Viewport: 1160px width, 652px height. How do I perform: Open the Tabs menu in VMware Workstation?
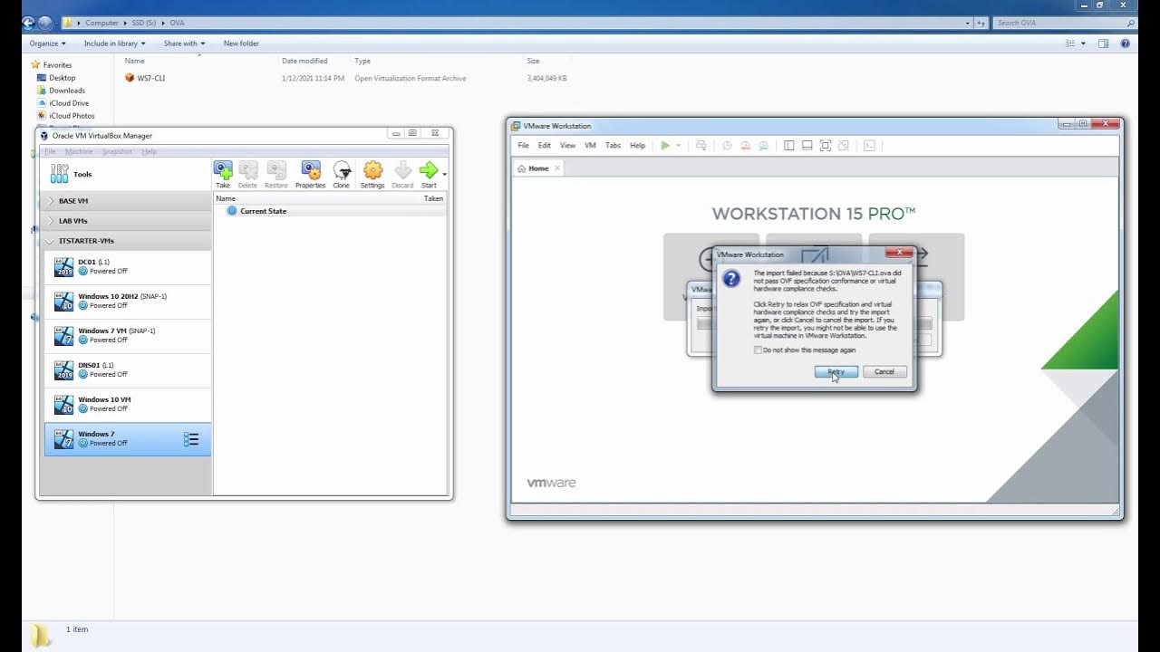click(x=613, y=145)
